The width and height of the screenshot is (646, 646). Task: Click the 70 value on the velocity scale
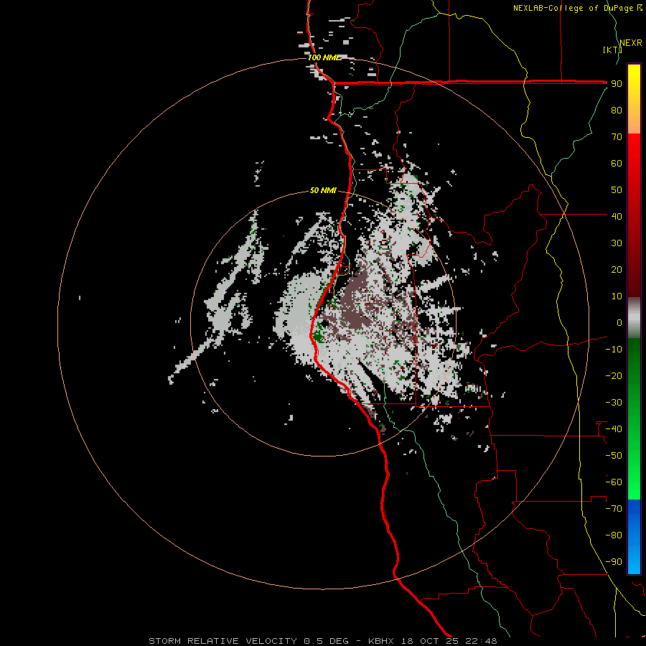(x=617, y=137)
